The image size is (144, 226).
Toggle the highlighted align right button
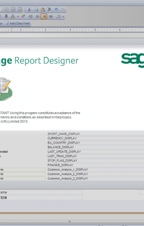coord(44,16)
